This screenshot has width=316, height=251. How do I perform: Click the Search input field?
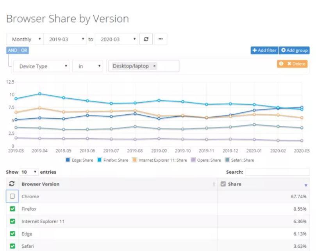[x=277, y=172]
